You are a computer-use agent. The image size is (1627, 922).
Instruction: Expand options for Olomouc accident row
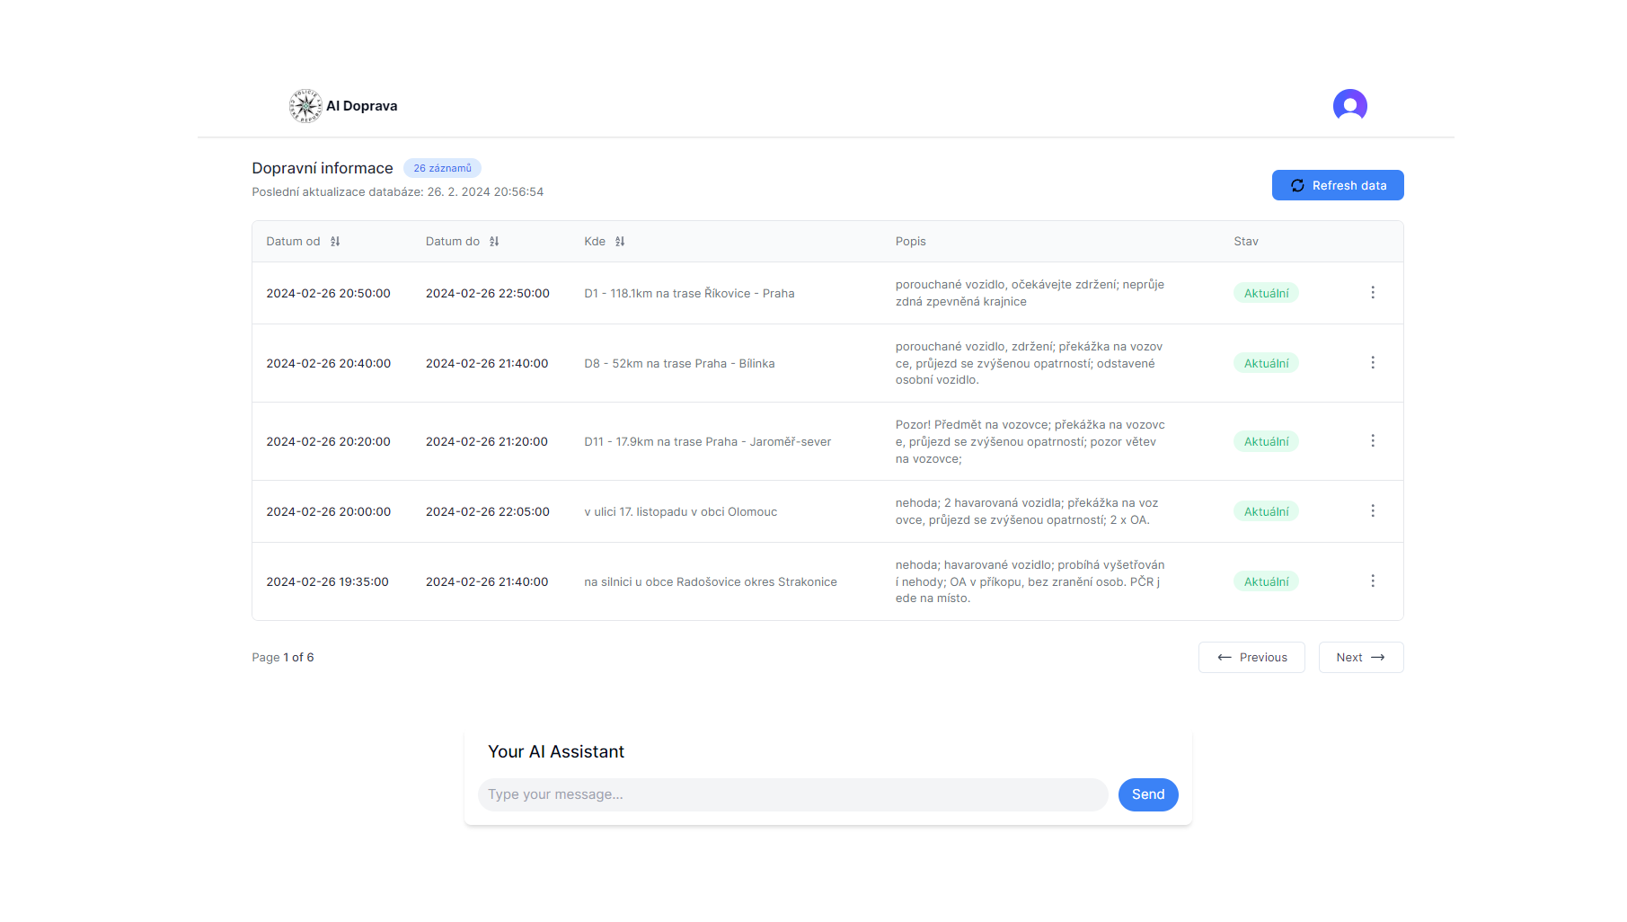pos(1372,511)
